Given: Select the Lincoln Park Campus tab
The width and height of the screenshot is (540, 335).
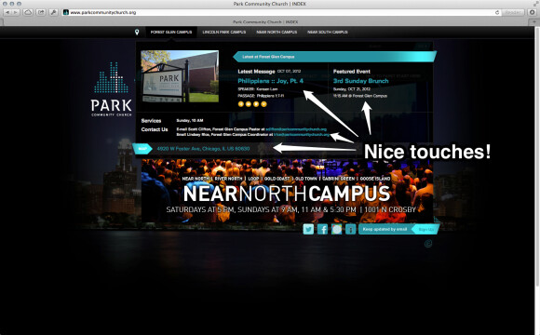Looking at the screenshot, I should click(224, 32).
